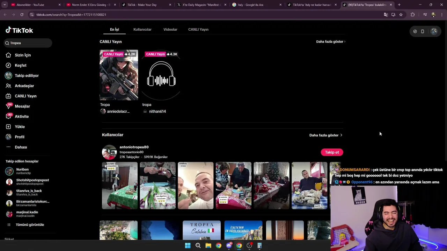
Task: Switch to italy - Google'da Ara tab
Action: point(257,5)
